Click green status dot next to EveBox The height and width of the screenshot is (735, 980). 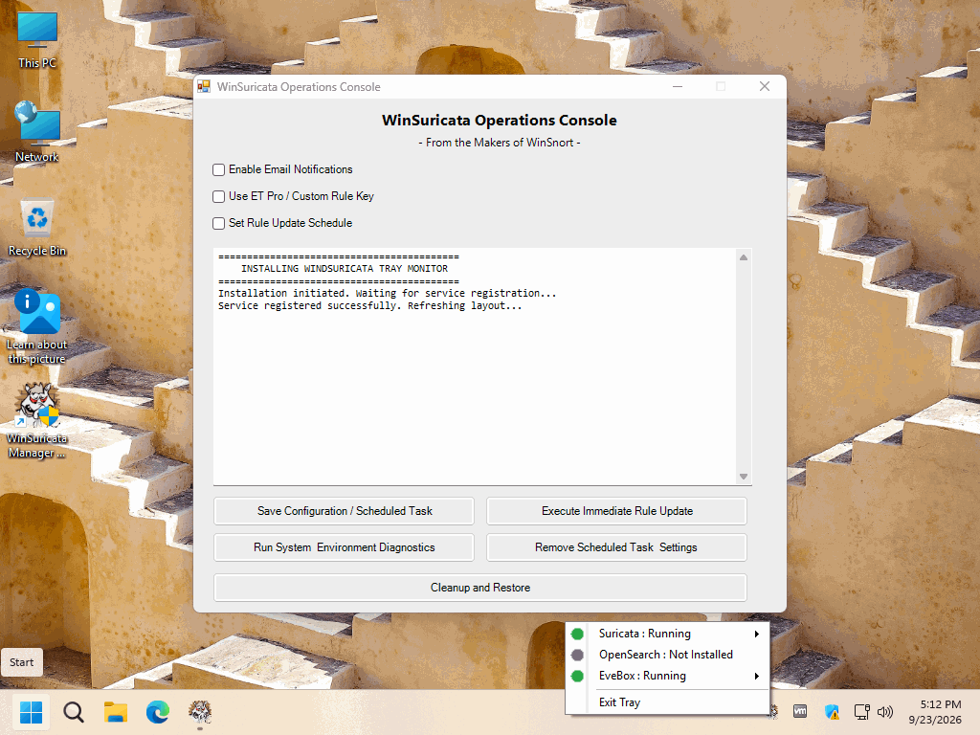[577, 677]
